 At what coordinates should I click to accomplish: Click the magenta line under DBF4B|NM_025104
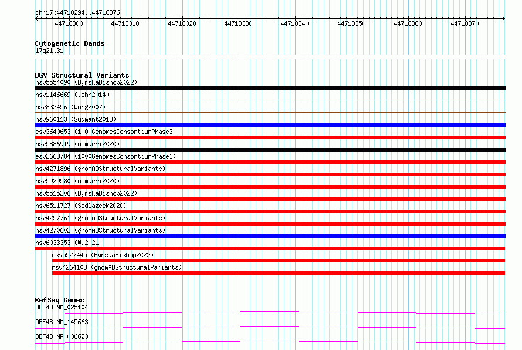(x=270, y=312)
